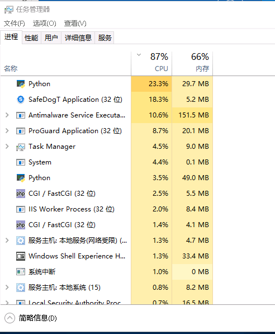The height and width of the screenshot is (334, 275).
Task: Switch to the 用户 tab
Action: 51,38
